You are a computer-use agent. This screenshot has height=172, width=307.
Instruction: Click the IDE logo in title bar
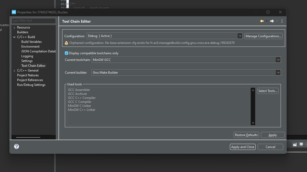(x=14, y=12)
